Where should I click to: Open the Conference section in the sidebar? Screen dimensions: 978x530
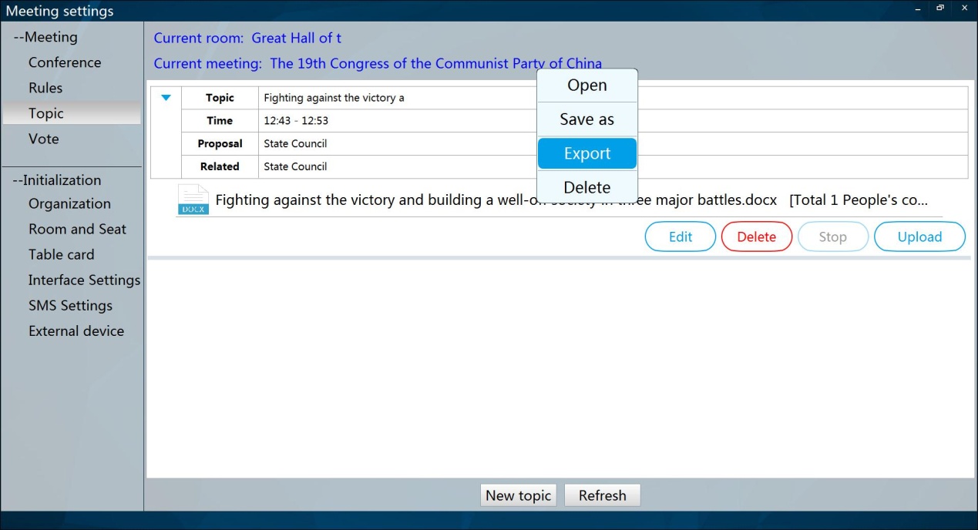tap(65, 62)
